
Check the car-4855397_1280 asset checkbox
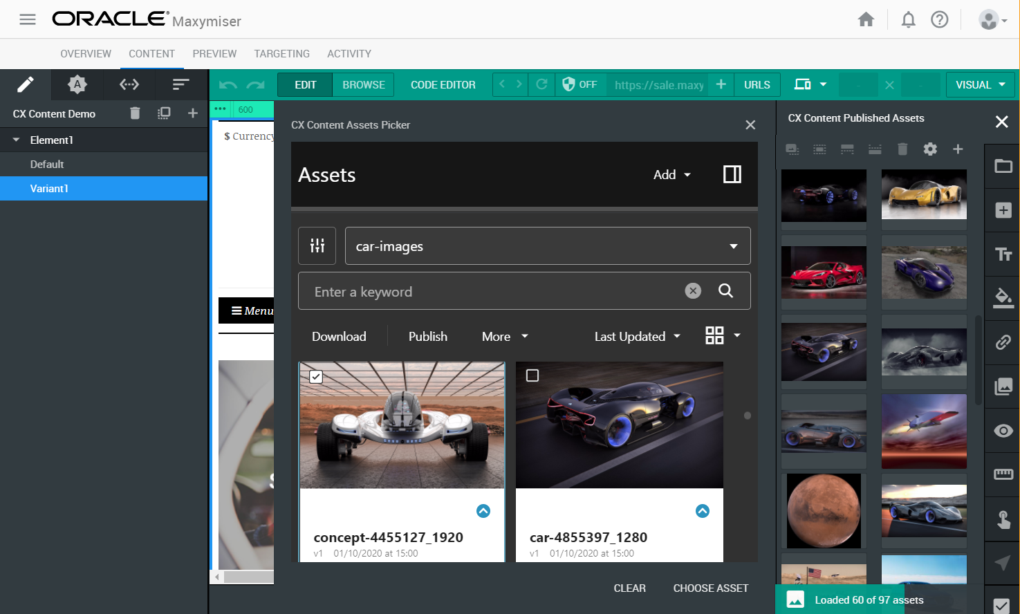tap(532, 375)
